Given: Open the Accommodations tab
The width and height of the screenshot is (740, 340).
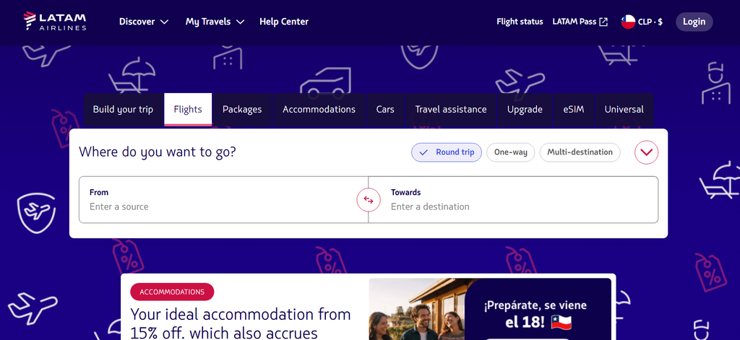Looking at the screenshot, I should pos(319,110).
